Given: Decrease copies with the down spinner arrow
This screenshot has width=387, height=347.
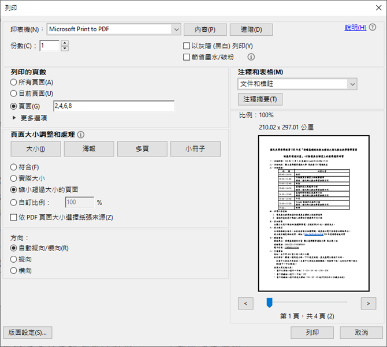Looking at the screenshot, I should click(65, 48).
